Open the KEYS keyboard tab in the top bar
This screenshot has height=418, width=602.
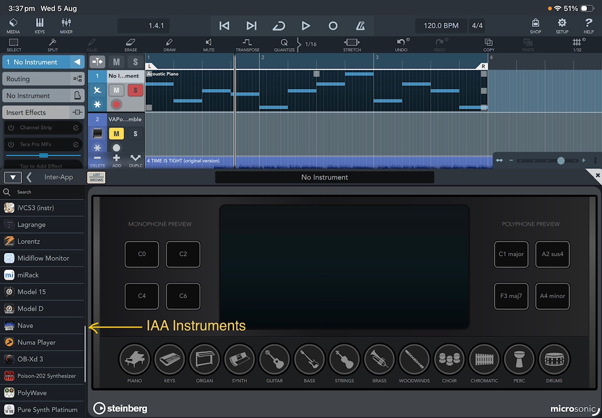point(40,26)
